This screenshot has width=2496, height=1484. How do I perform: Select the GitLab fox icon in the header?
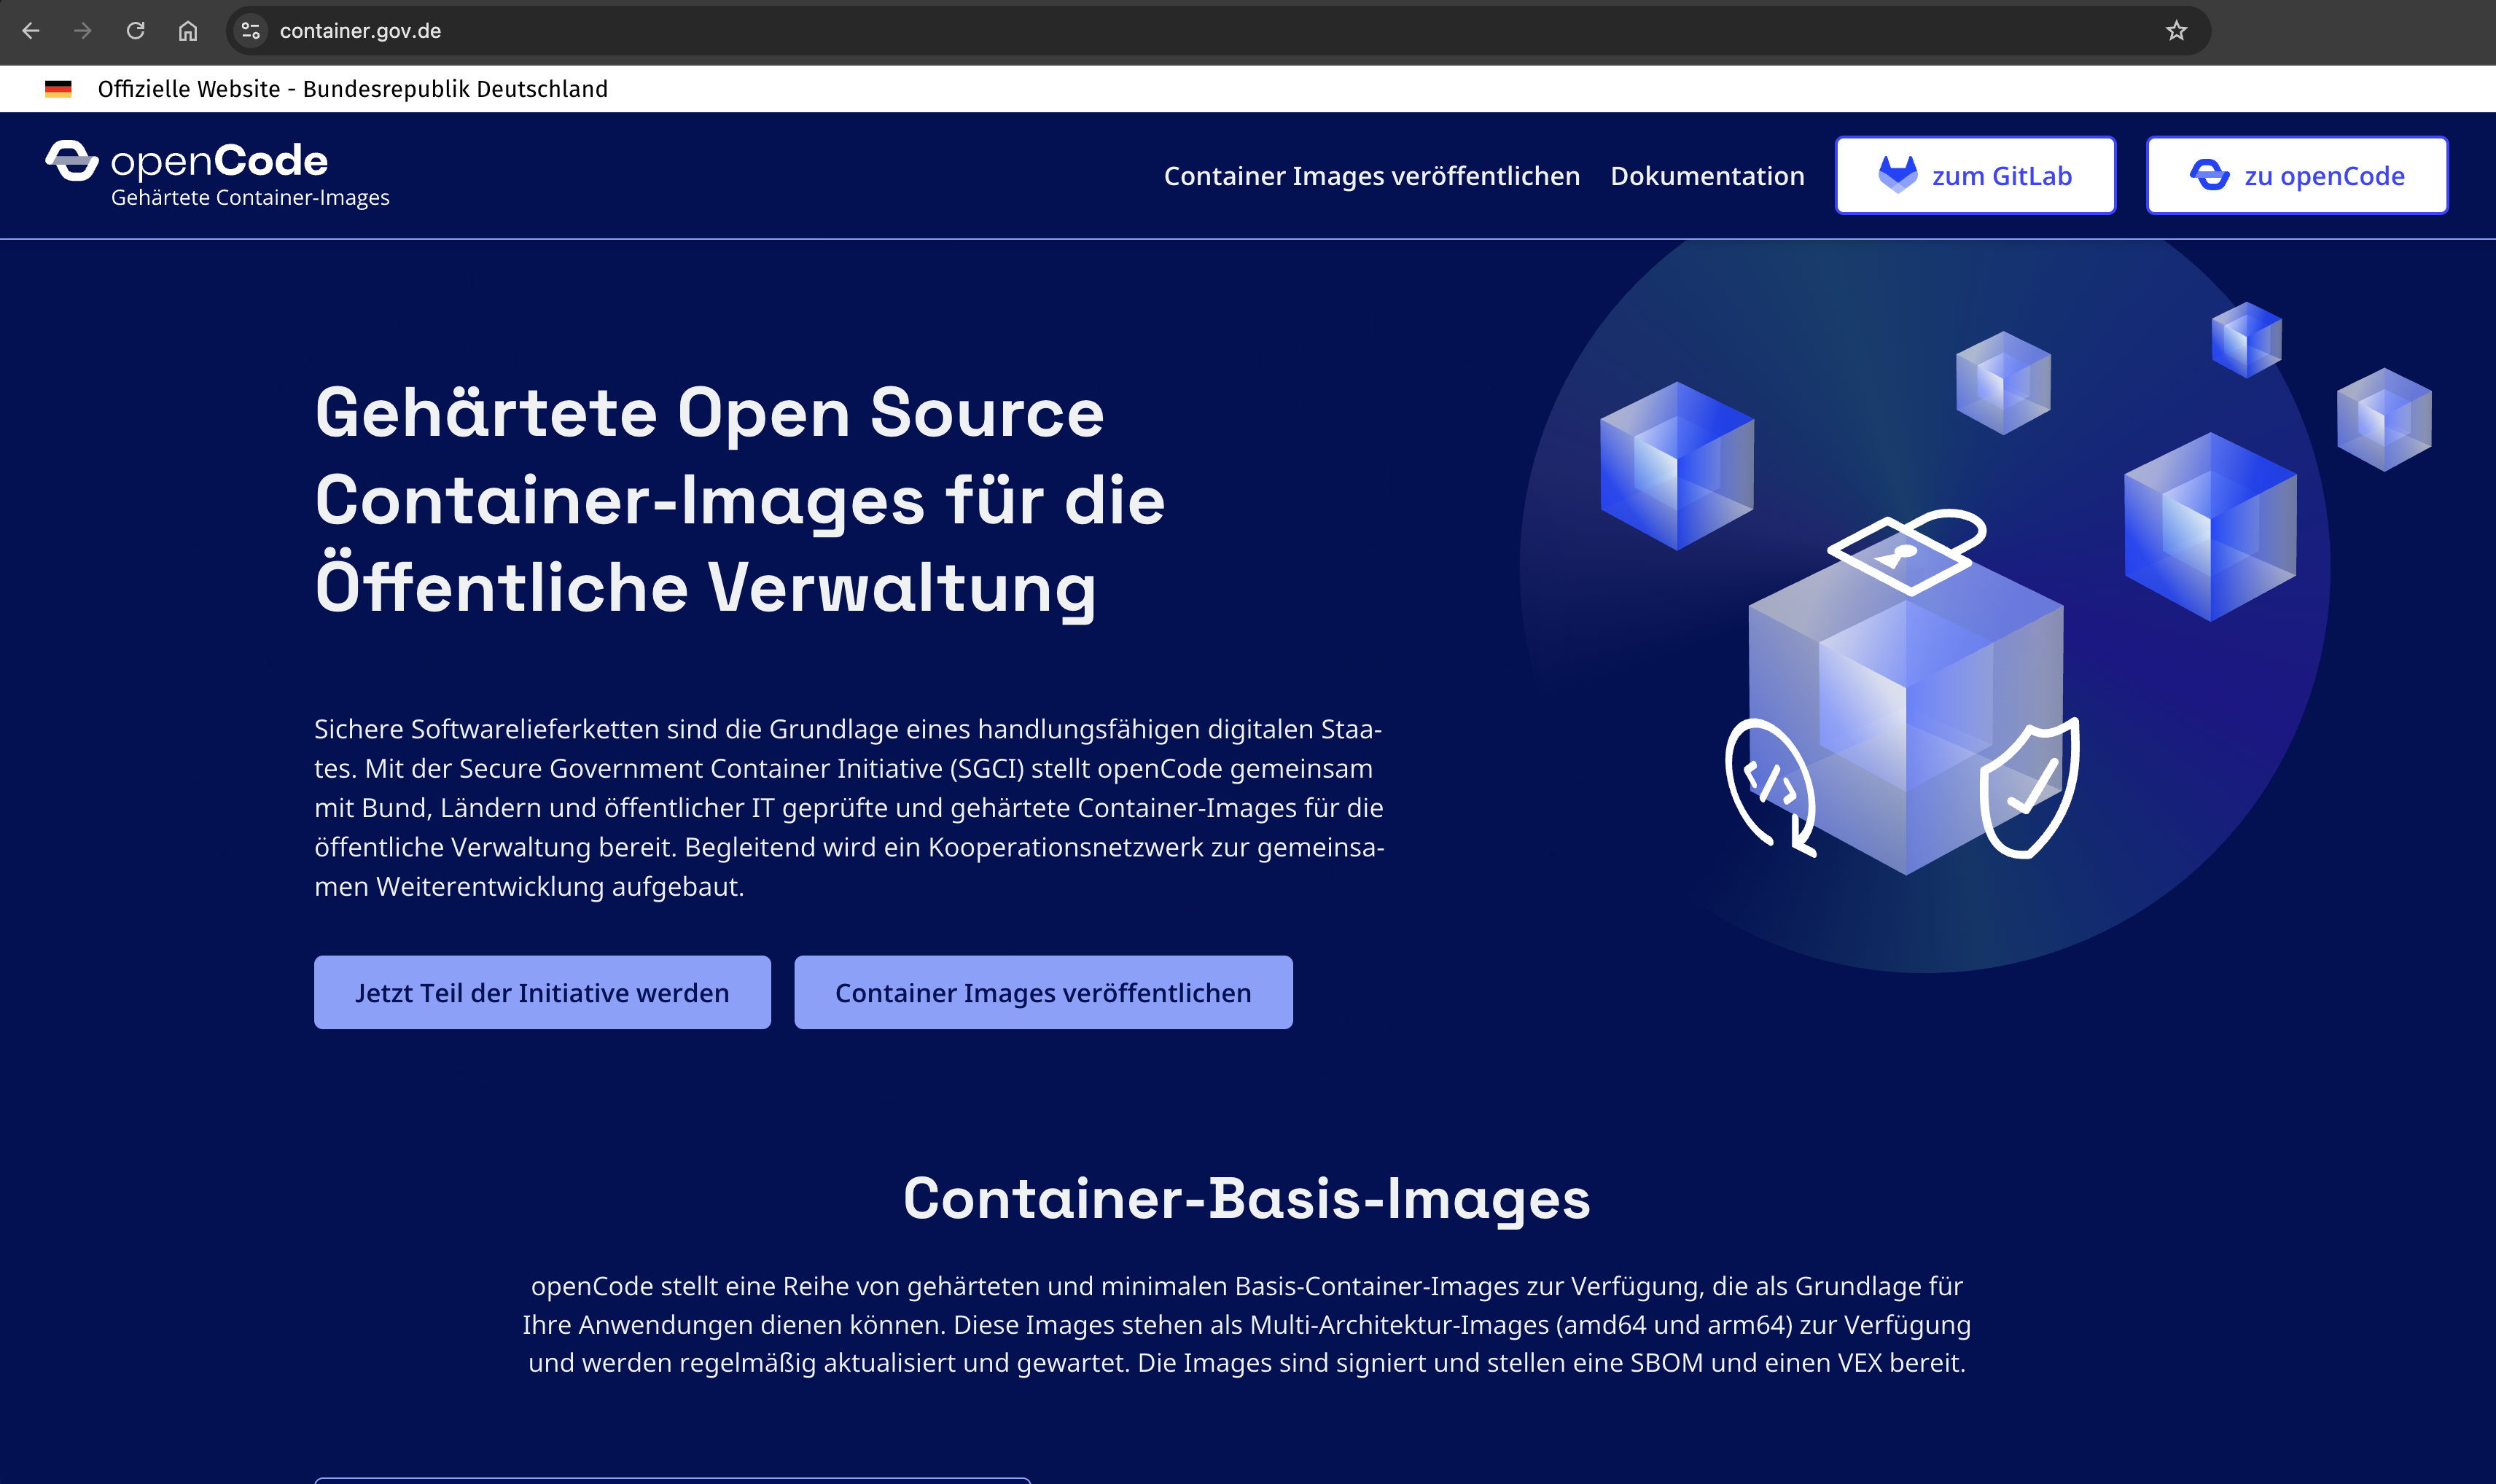coord(1898,174)
